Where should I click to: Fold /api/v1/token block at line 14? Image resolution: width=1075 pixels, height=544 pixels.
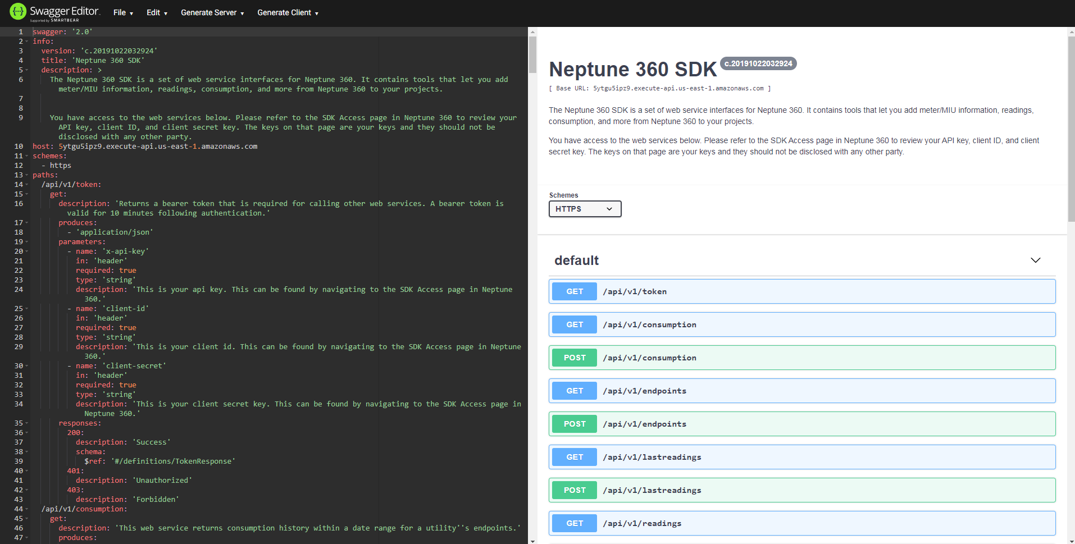coord(26,185)
